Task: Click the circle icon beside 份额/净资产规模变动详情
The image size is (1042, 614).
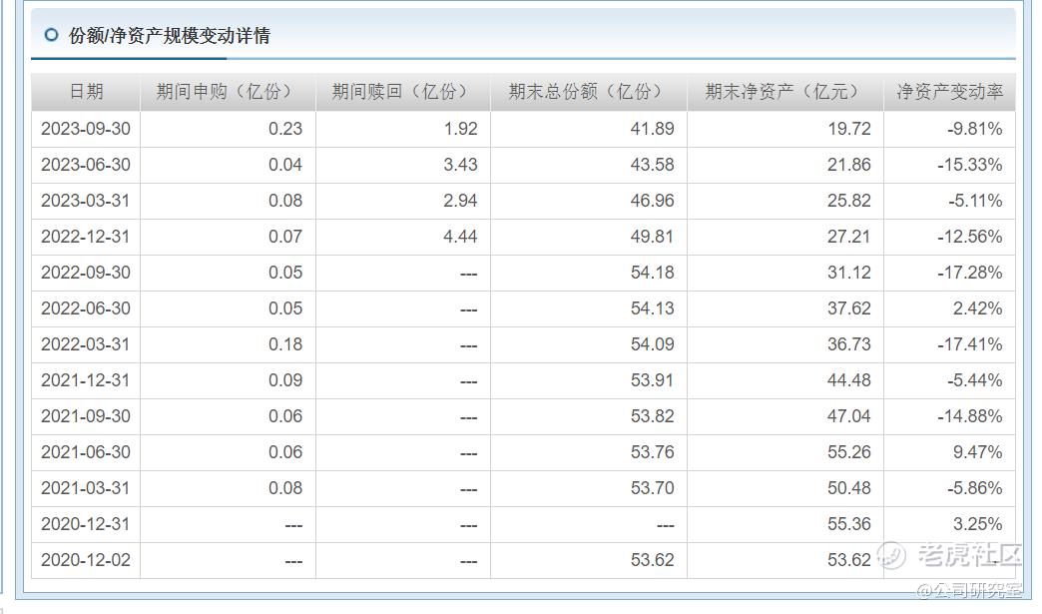Action: pos(51,35)
